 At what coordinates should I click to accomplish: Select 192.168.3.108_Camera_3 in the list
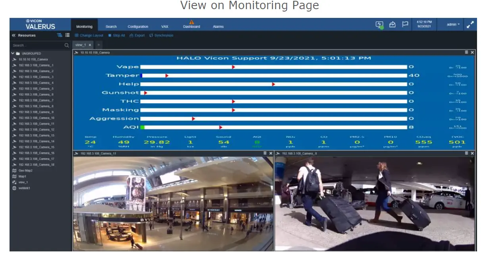click(x=36, y=77)
